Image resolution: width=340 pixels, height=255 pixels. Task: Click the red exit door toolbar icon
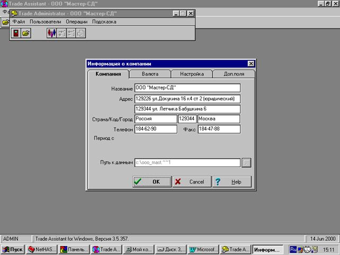point(16,33)
